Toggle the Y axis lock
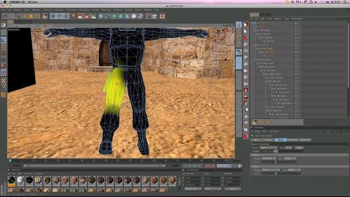Image resolution: width=350 pixels, height=197 pixels. (60, 16)
